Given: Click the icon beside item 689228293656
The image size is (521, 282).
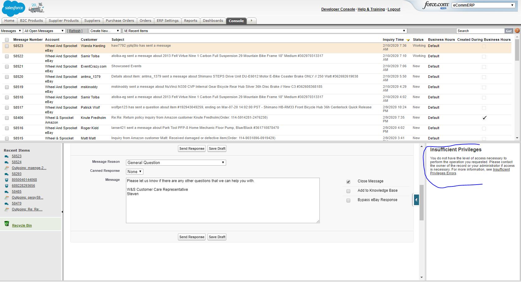Looking at the screenshot, I should point(7,186).
